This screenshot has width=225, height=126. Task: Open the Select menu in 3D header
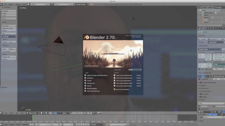click(x=12, y=113)
